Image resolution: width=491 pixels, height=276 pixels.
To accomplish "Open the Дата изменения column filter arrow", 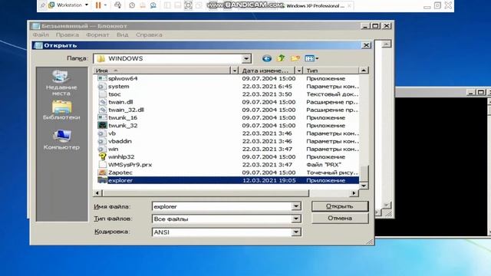I will point(299,71).
